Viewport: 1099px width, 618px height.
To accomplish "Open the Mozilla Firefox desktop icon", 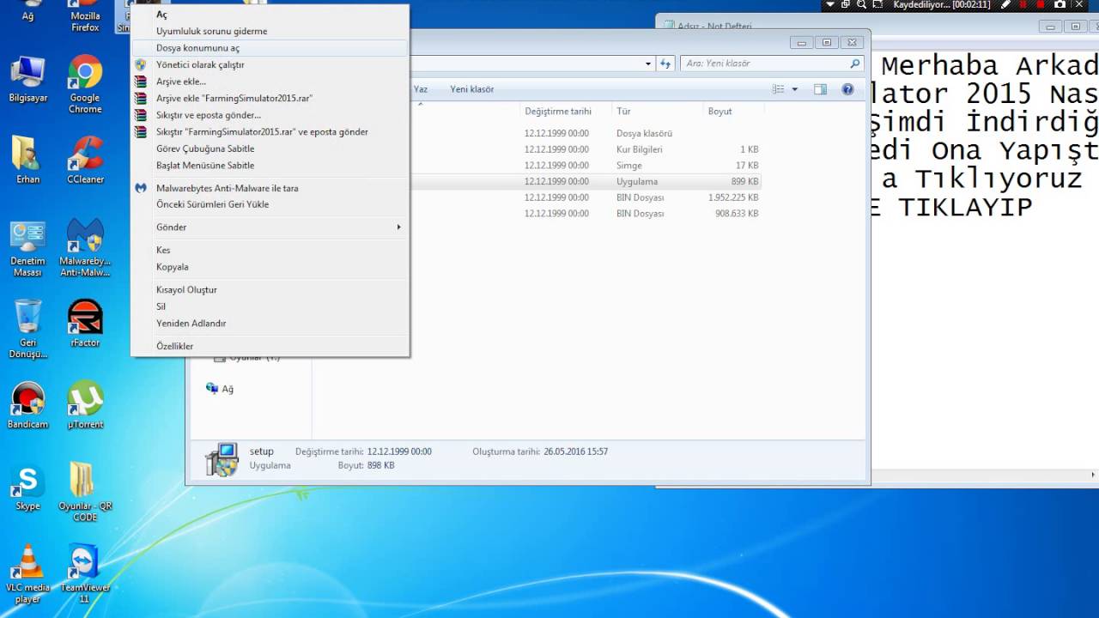I will pyautogui.click(x=85, y=16).
